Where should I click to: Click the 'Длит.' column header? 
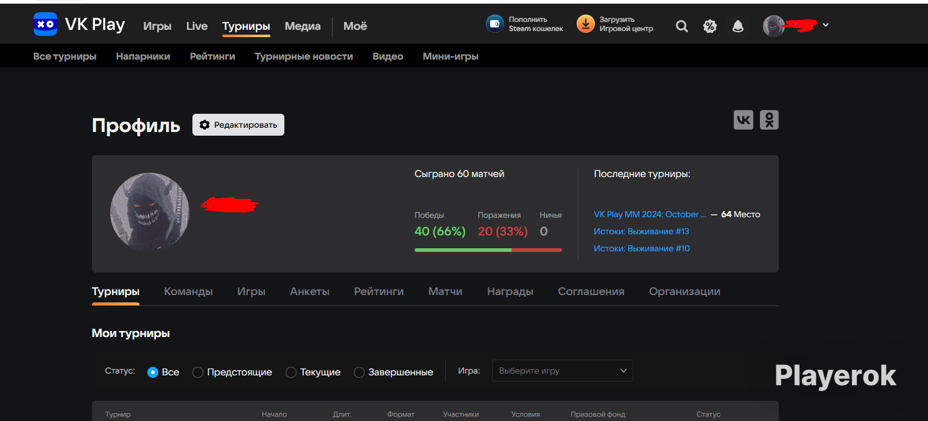pyautogui.click(x=342, y=414)
